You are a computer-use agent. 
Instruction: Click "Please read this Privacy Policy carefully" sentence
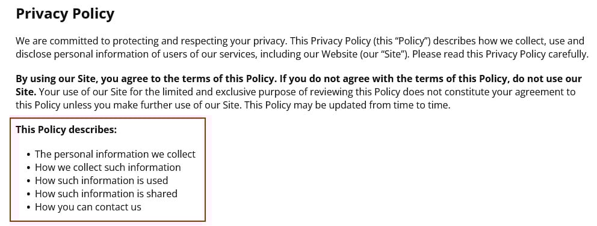(501, 54)
